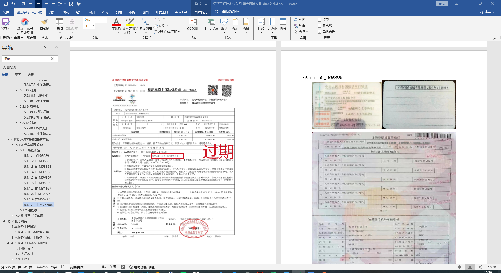Viewport: 501px width, 273px height.
Task: Click the Save As (另存为) icon
Action: pos(5,23)
